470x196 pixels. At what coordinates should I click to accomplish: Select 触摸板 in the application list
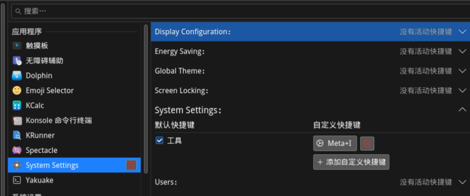pyautogui.click(x=74, y=46)
